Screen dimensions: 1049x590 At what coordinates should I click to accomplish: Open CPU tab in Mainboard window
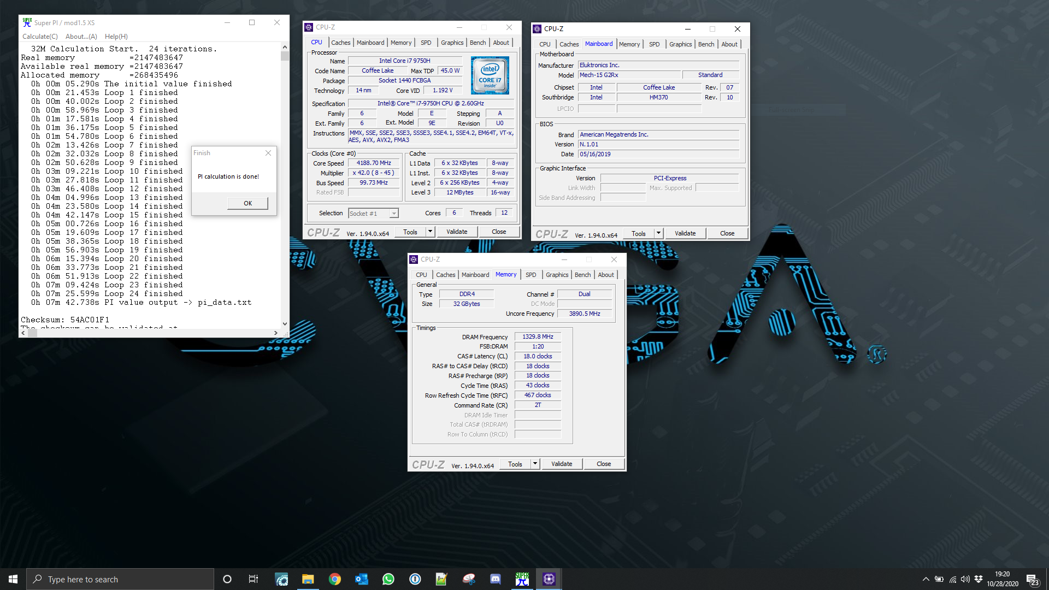tap(545, 44)
